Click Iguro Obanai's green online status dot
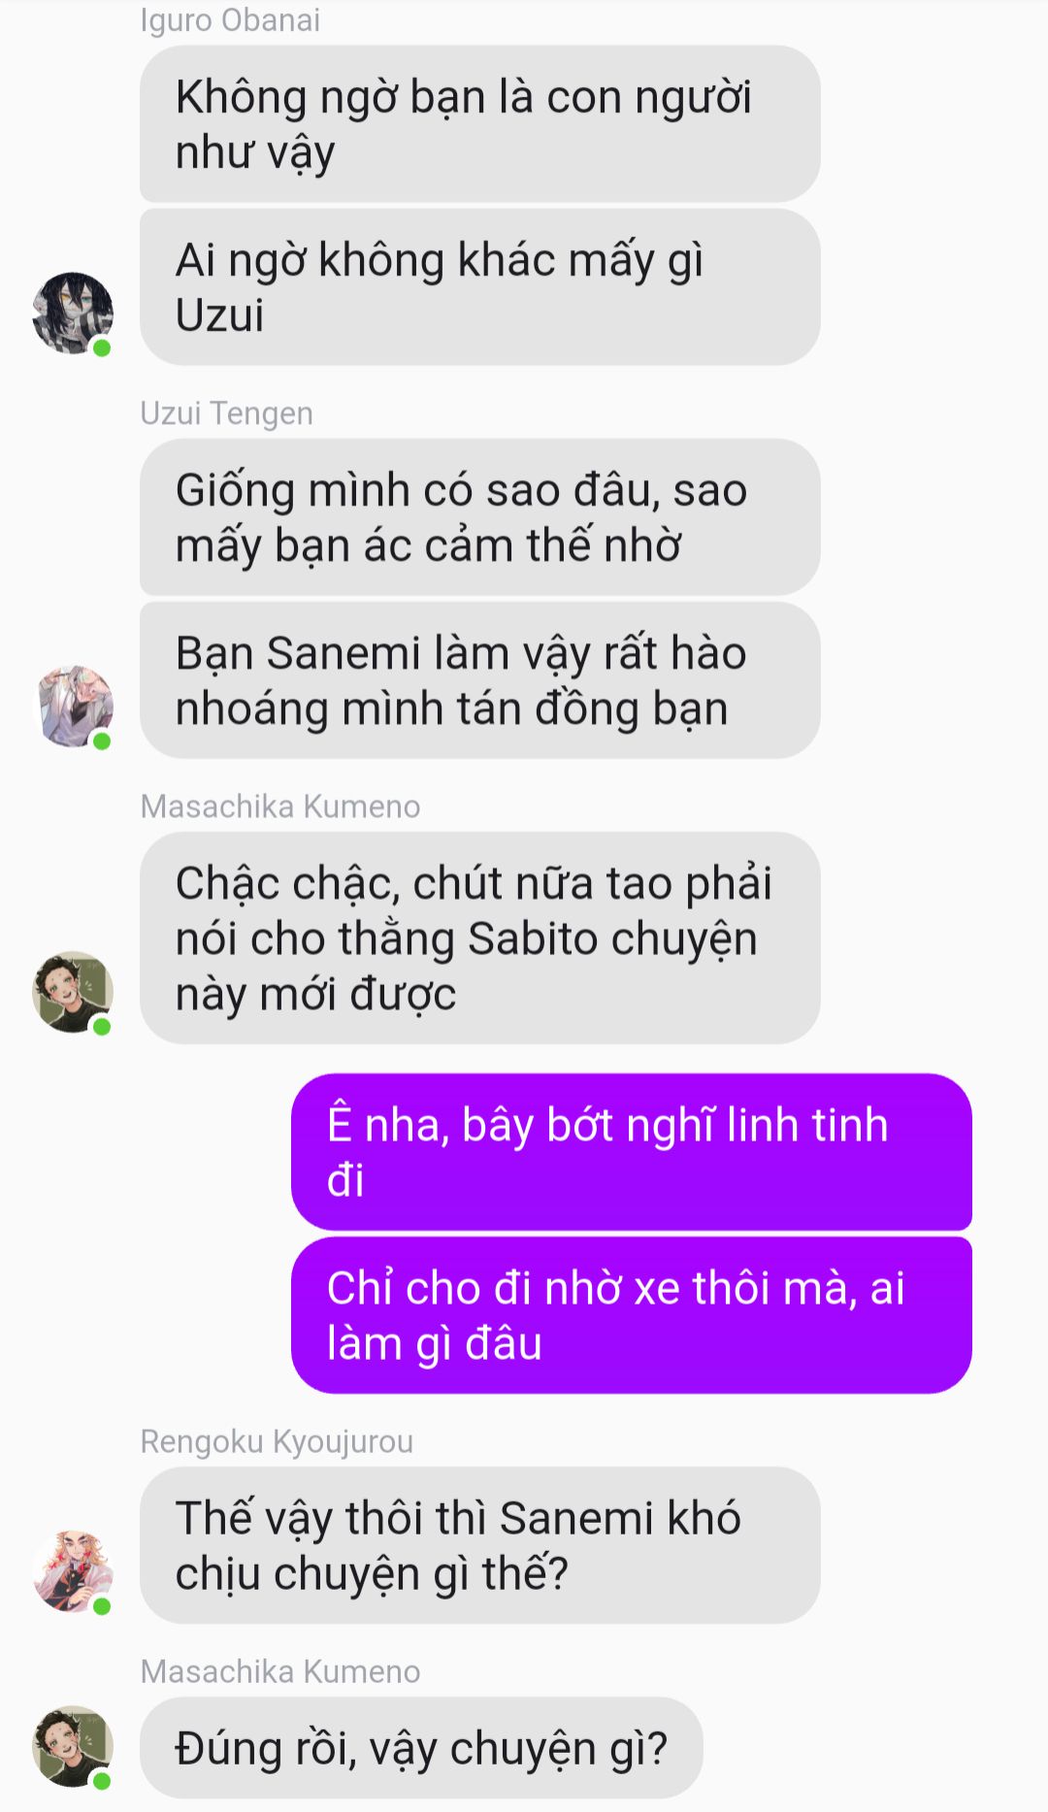The height and width of the screenshot is (1812, 1048). click(x=102, y=347)
